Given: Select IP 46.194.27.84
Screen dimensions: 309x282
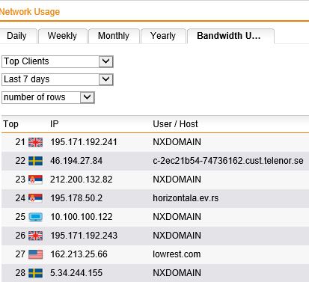Looking at the screenshot, I should pos(76,161).
